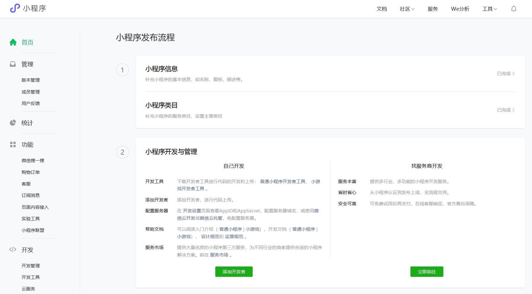Open the We分析 top menu item

pyautogui.click(x=460, y=9)
